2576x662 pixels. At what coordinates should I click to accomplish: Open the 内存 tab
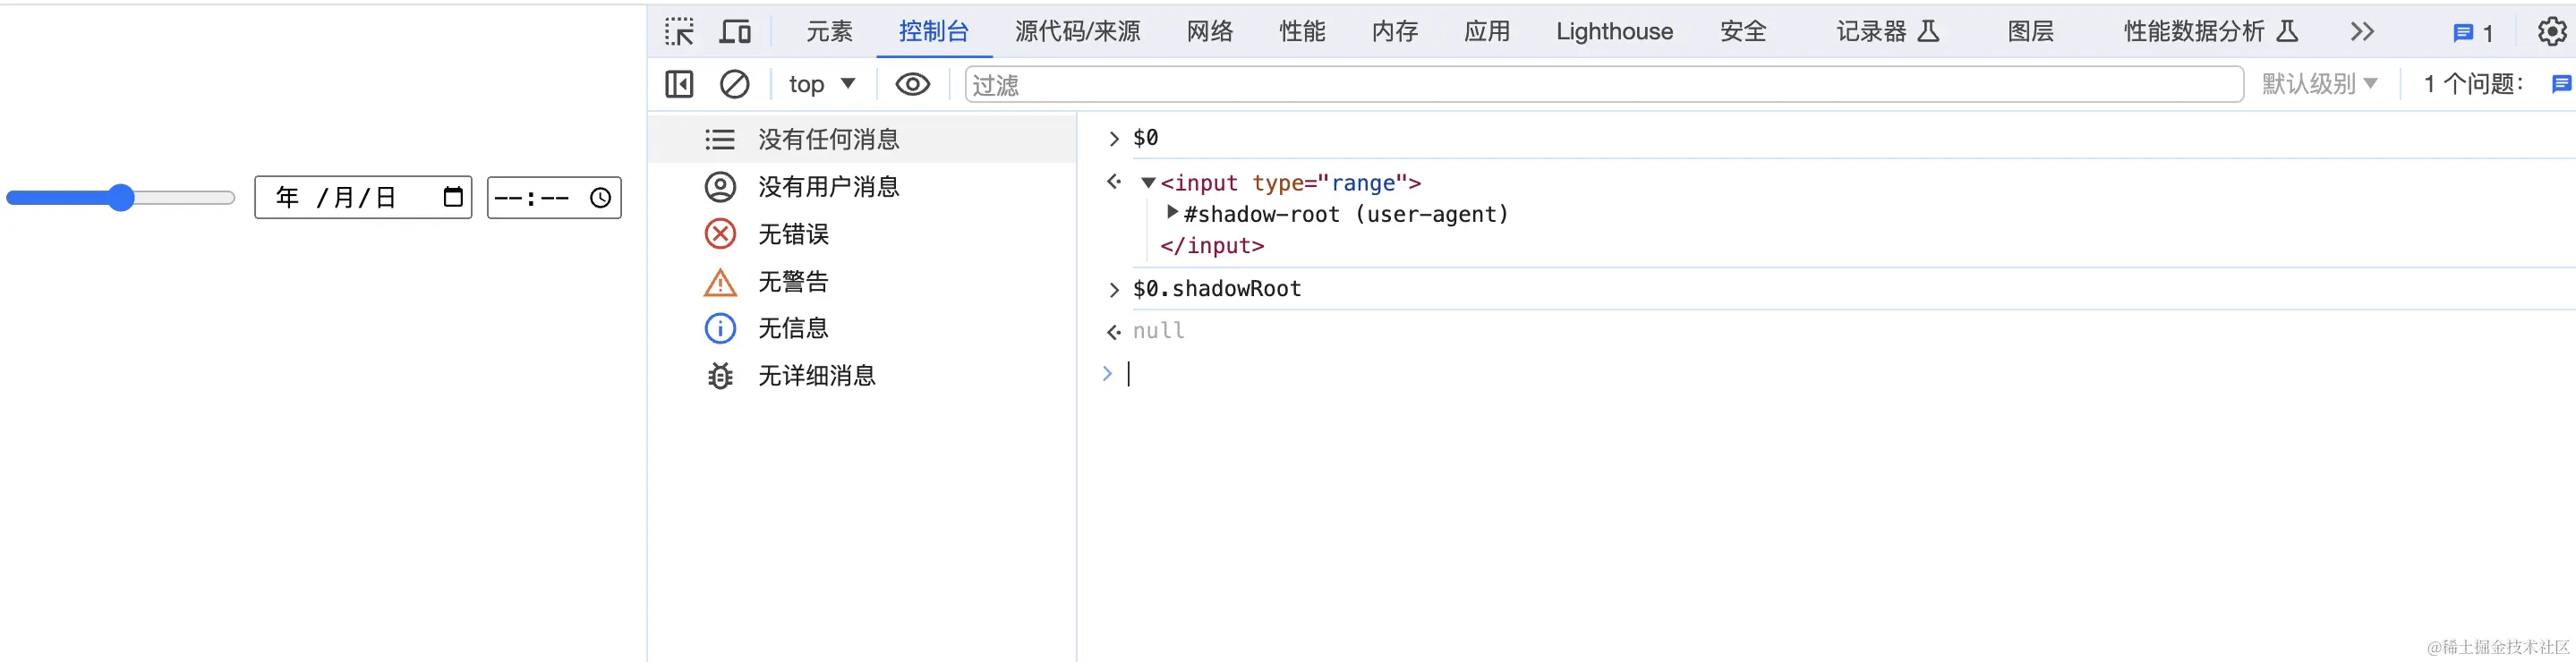(1395, 32)
